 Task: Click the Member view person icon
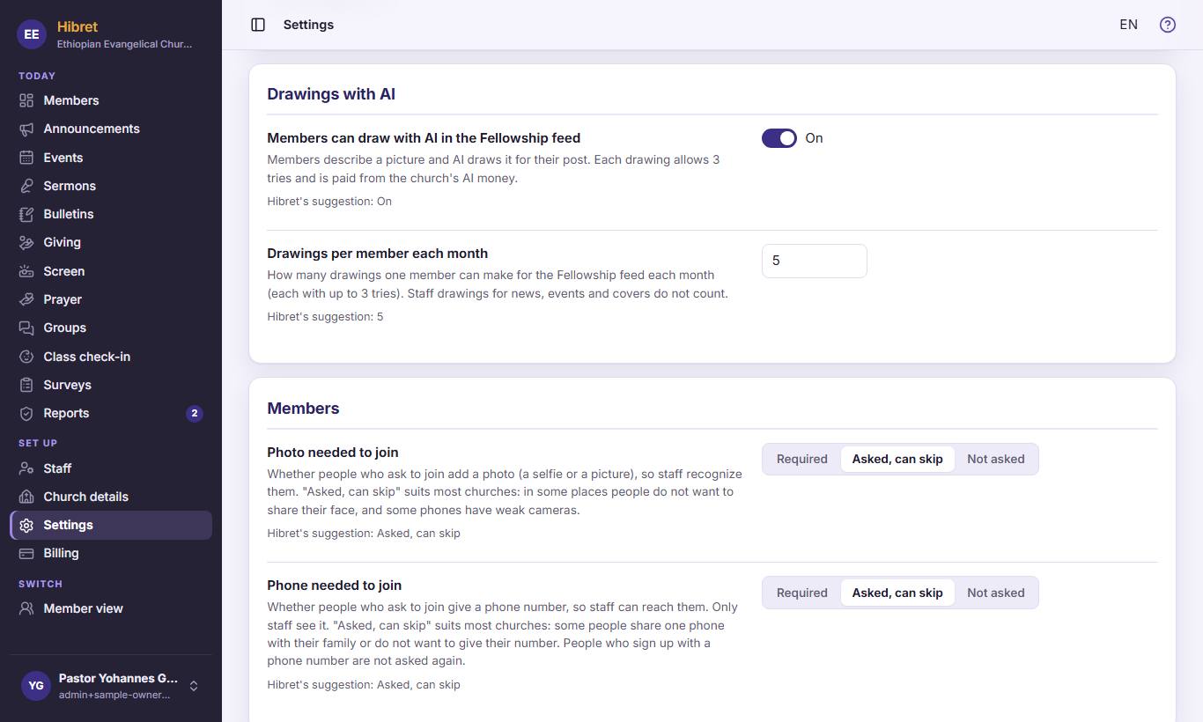click(x=26, y=608)
